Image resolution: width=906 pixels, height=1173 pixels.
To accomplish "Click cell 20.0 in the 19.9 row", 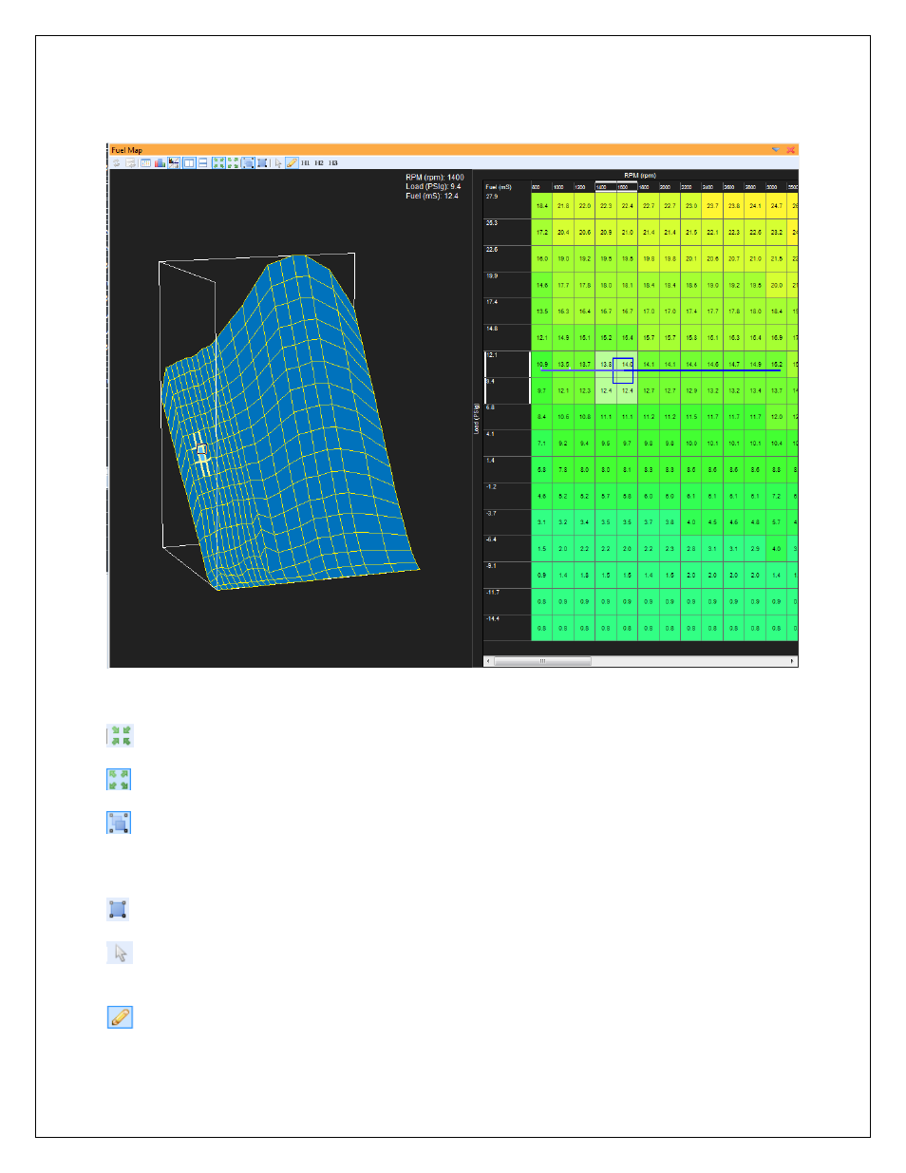I will click(x=777, y=285).
